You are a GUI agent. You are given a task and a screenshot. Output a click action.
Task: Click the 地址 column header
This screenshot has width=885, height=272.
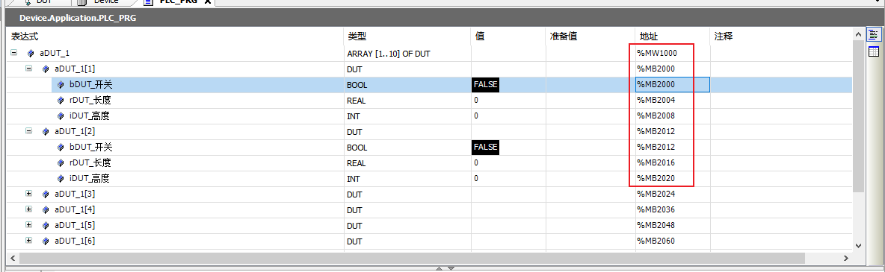pos(673,37)
